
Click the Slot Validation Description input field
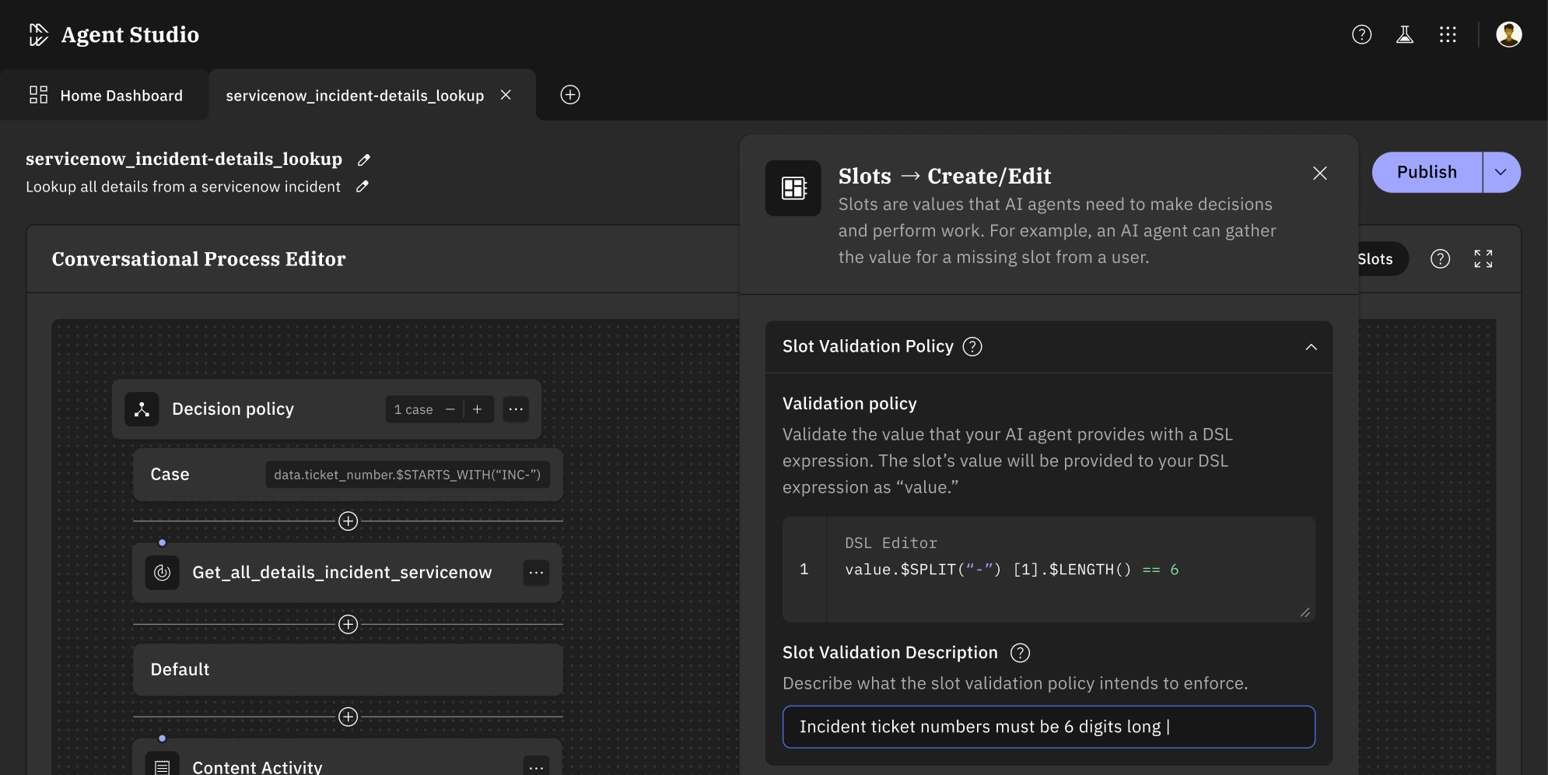1048,727
